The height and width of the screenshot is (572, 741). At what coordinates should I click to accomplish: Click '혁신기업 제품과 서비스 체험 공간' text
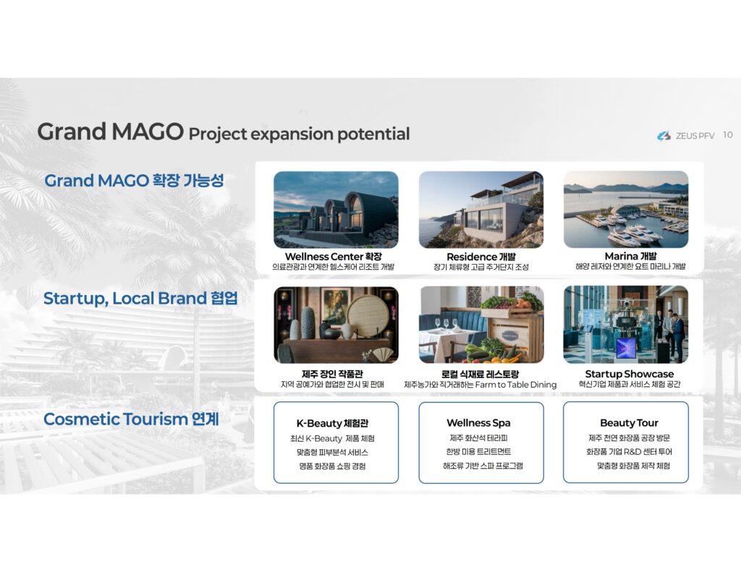[x=630, y=384]
